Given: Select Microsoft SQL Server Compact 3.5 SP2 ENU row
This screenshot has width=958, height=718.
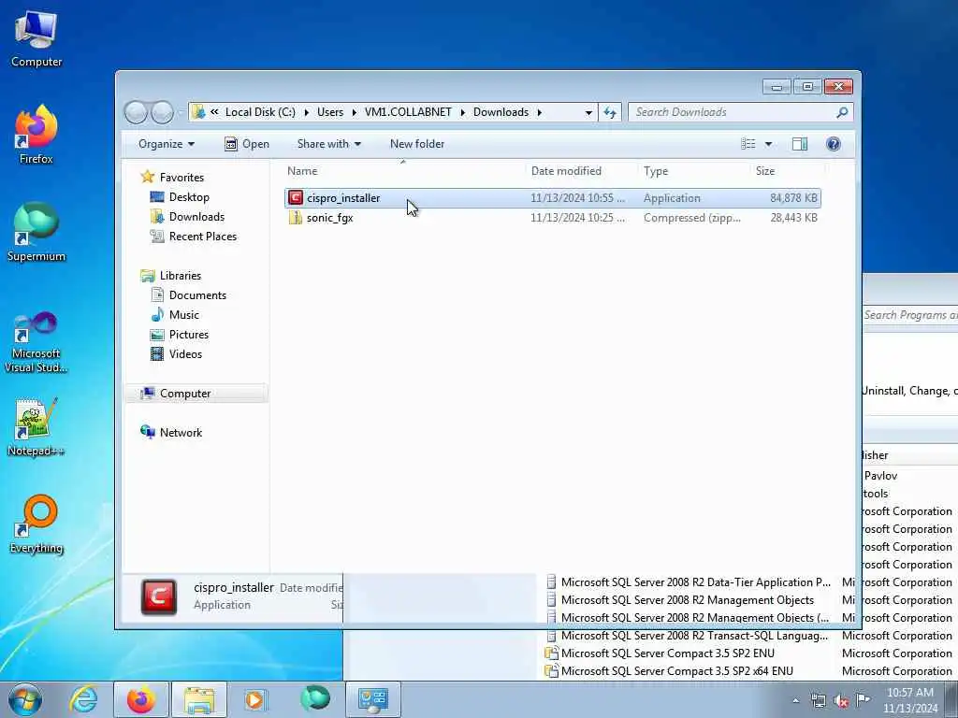Looking at the screenshot, I should (x=750, y=653).
